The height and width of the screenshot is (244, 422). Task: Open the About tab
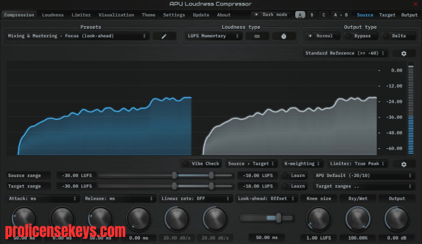tap(224, 15)
